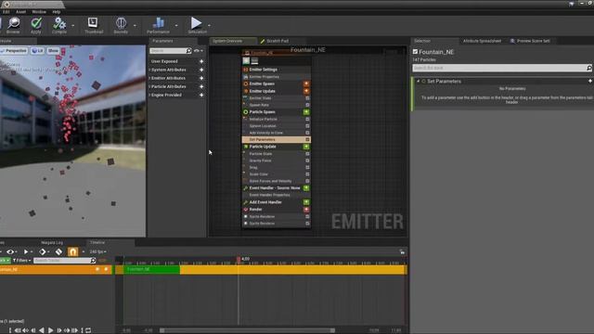Expand the Emitter Attributes section

click(x=150, y=78)
